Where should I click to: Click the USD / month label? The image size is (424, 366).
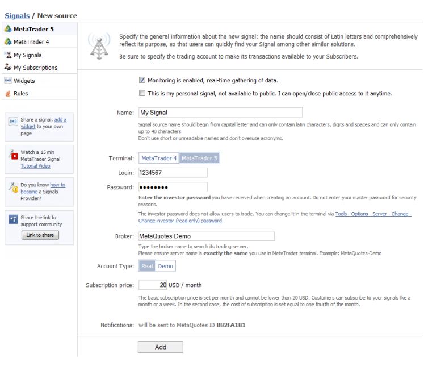(185, 285)
